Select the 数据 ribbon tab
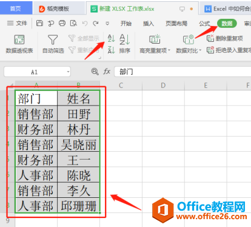Viewport: 251px width, 227px height. tap(227, 24)
